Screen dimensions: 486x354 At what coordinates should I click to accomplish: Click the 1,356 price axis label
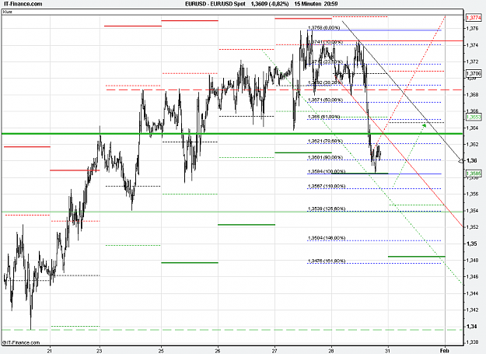472,194
